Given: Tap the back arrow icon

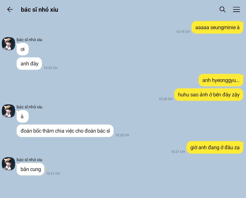Looking at the screenshot, I should [x=10, y=10].
